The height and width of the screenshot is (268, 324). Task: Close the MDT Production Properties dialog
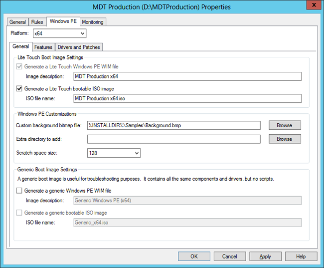pos(312,6)
